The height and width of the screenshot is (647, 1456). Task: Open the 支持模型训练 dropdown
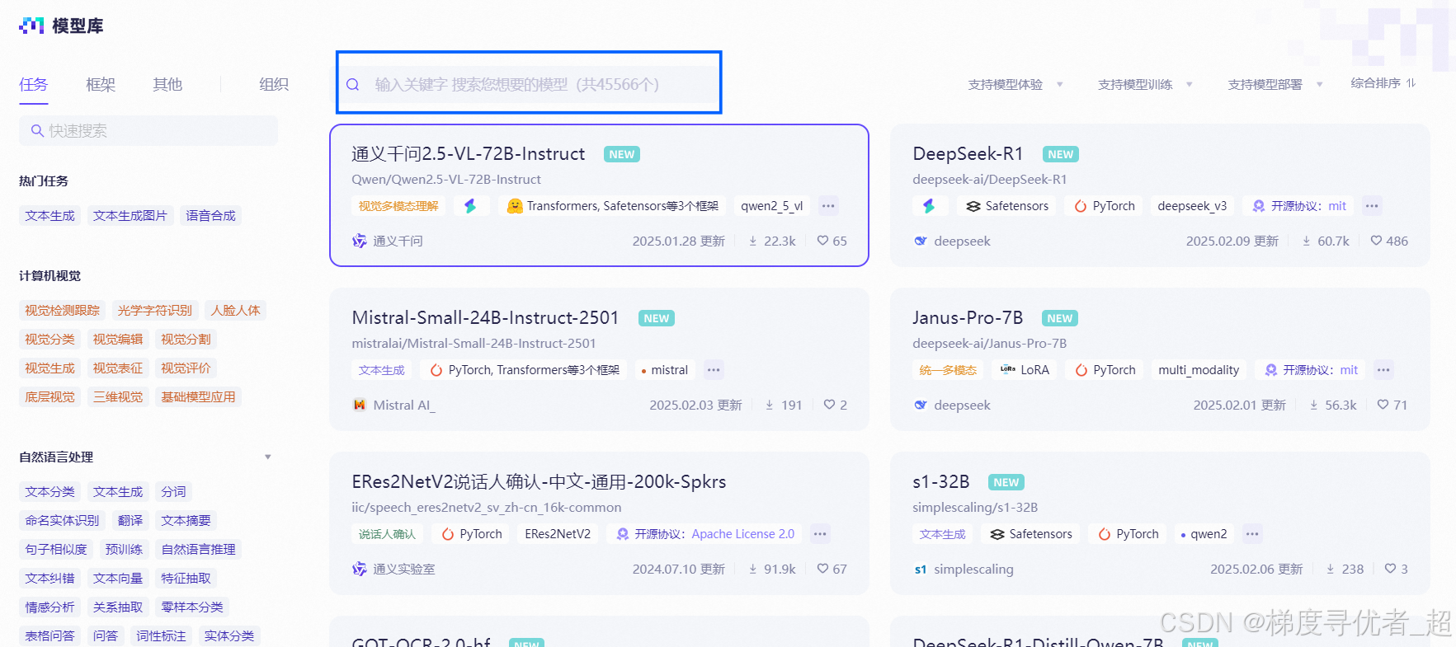pyautogui.click(x=1145, y=84)
